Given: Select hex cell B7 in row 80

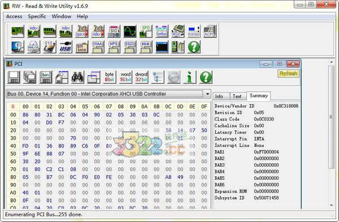Looking at the screenshot, I should click(49, 177).
